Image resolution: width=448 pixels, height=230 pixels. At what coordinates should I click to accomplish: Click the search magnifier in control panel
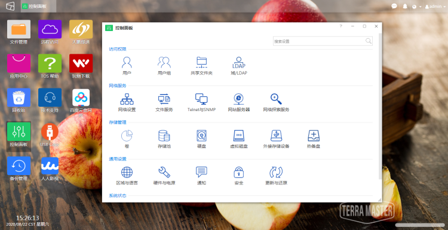pyautogui.click(x=369, y=41)
